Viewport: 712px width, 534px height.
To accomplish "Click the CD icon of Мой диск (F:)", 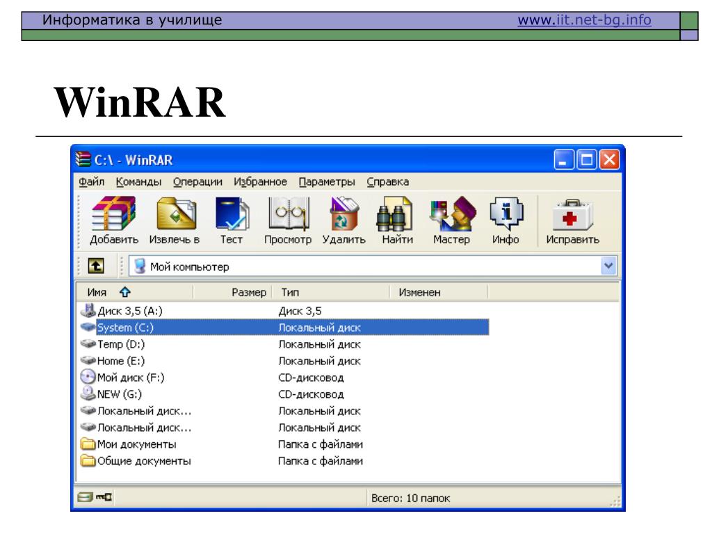I will 88,377.
